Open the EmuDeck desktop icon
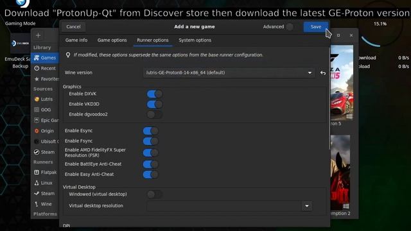Screen dimensions: 411x231 (20, 43)
